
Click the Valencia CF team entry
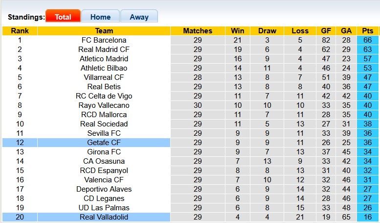104,180
